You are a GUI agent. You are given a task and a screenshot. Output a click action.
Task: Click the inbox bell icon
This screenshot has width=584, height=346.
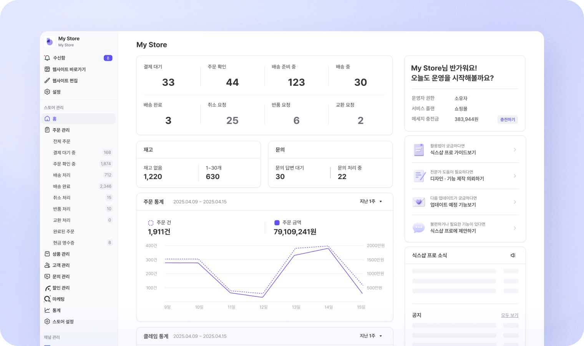(x=47, y=58)
